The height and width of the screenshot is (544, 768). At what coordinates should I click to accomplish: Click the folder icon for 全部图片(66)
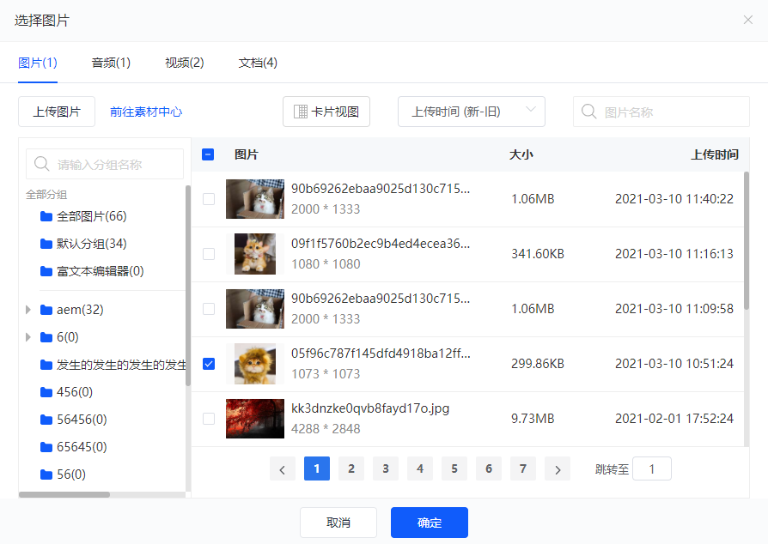[46, 216]
